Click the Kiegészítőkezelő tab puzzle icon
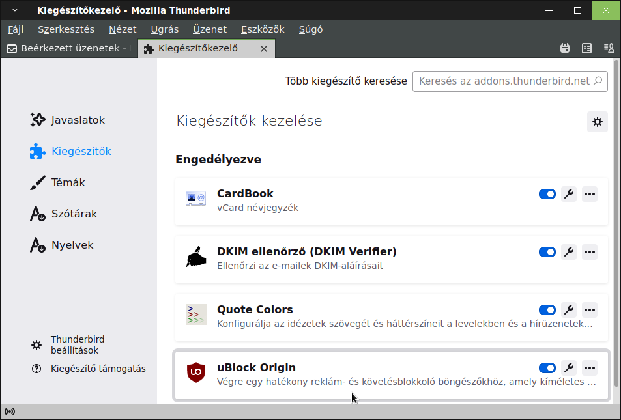Screen dimensions: 621x420 pyautogui.click(x=149, y=49)
